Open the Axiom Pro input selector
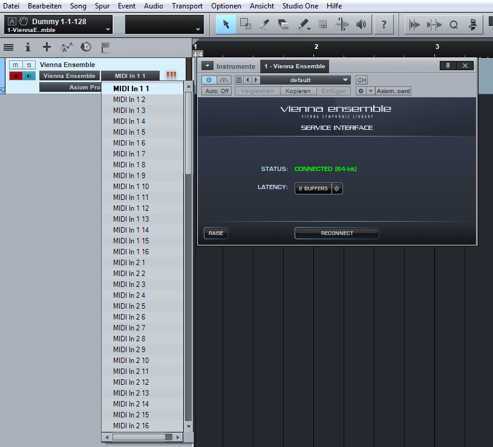 point(70,87)
